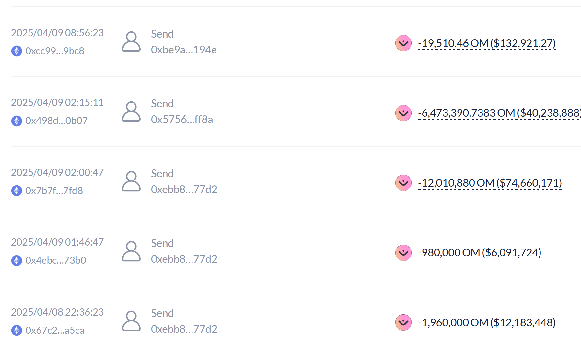
Task: Click the OM token icon beside -6,473,390.7383 OM
Action: click(403, 113)
